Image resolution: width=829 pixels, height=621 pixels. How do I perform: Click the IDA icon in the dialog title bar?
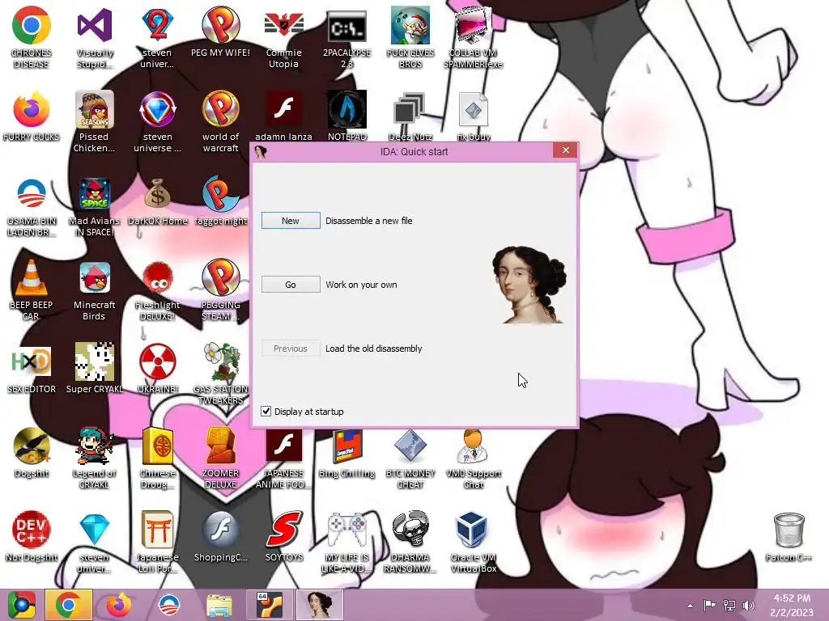click(x=261, y=151)
